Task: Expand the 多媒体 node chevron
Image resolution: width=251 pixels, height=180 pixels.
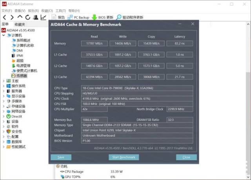Action: pyautogui.click(x=4, y=101)
